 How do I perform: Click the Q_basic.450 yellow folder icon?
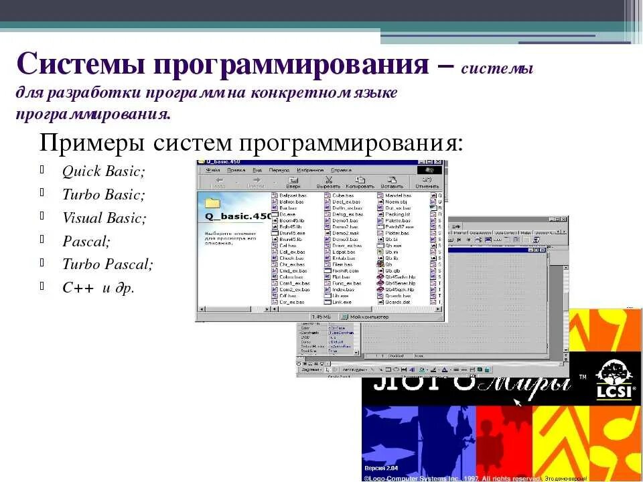point(212,203)
